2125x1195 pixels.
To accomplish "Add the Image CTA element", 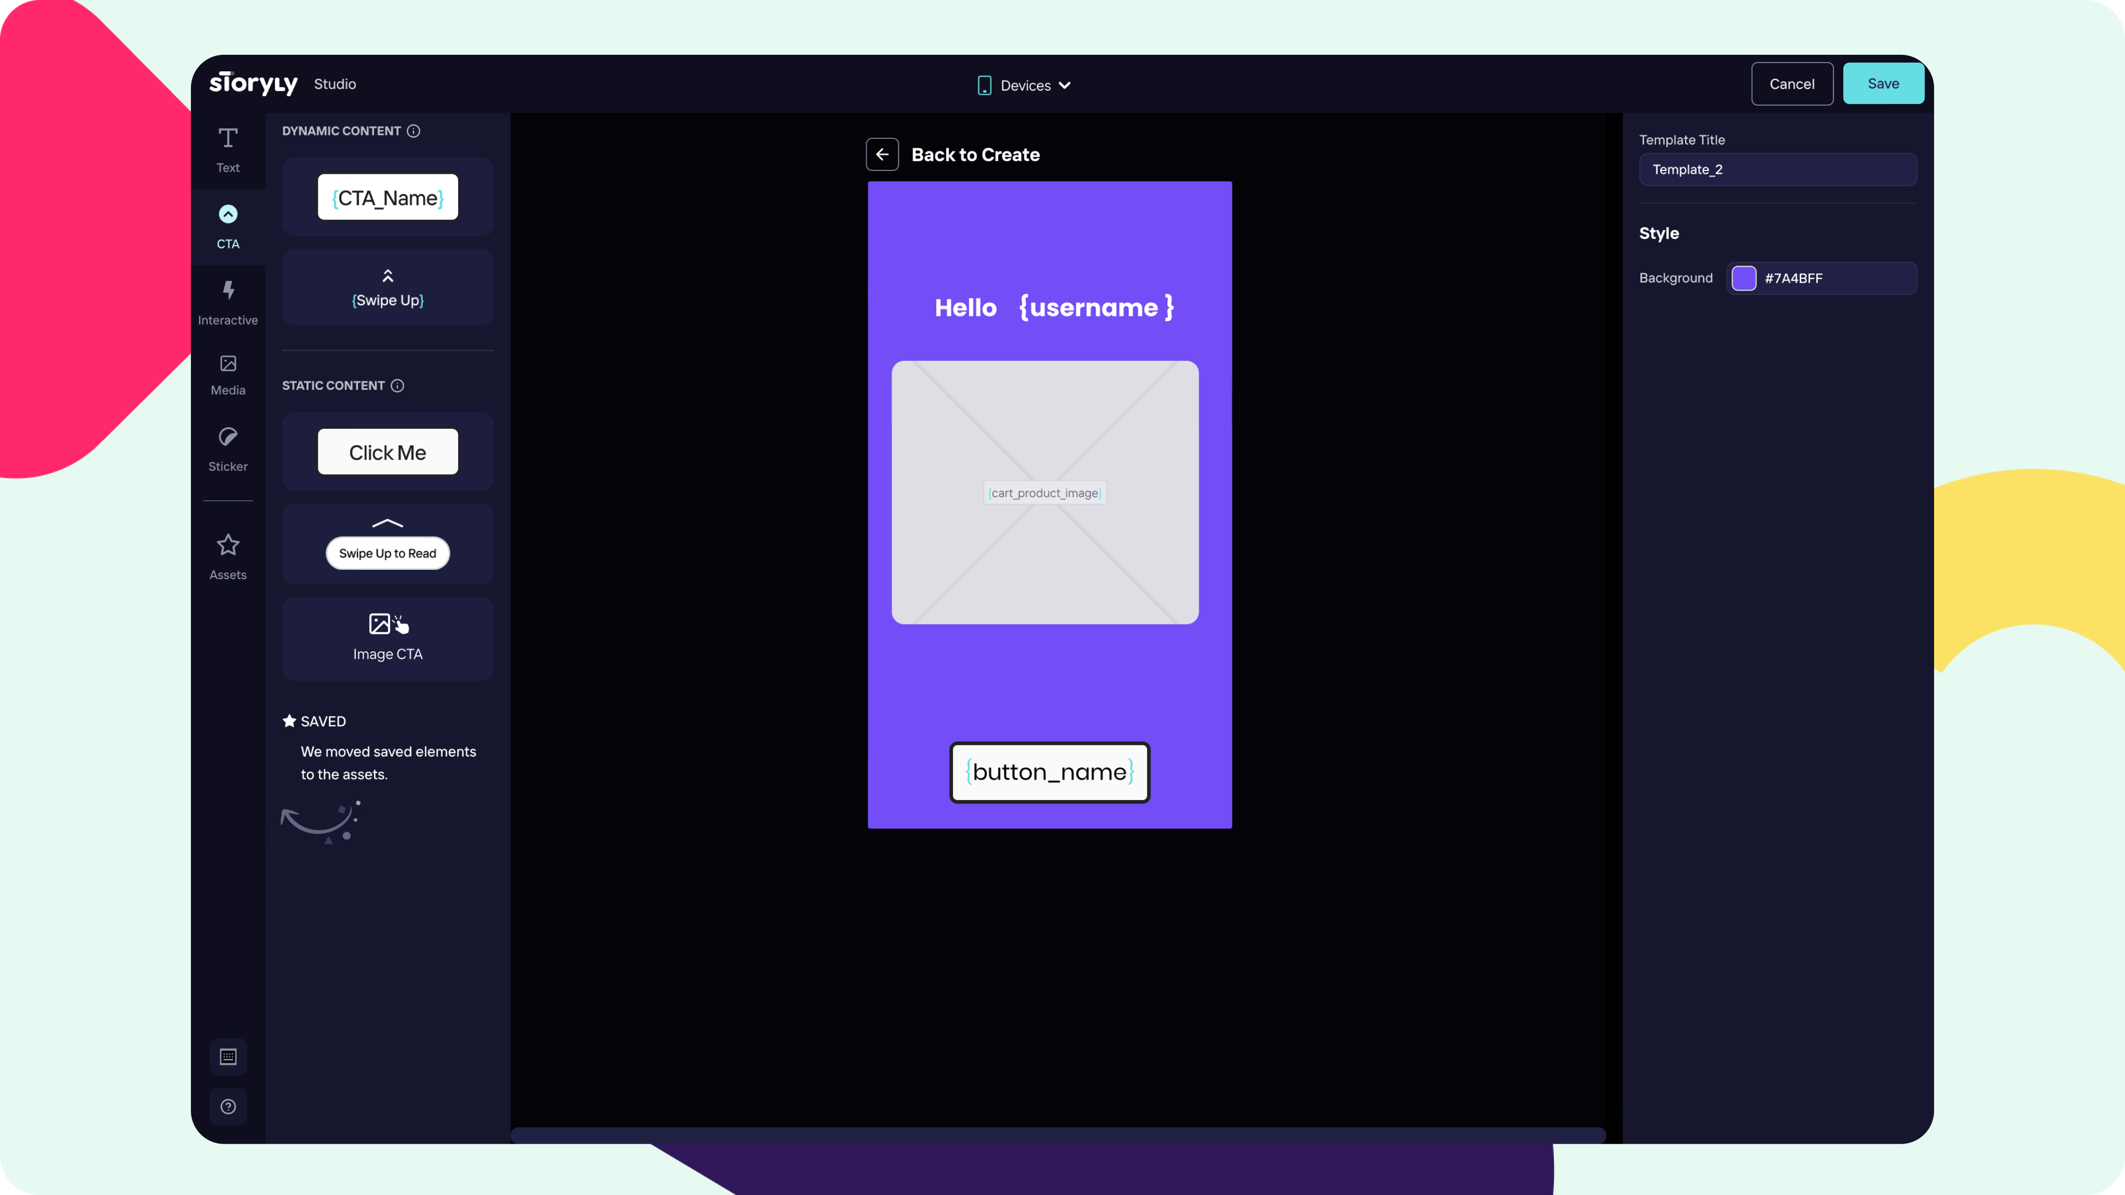I will 387,637.
